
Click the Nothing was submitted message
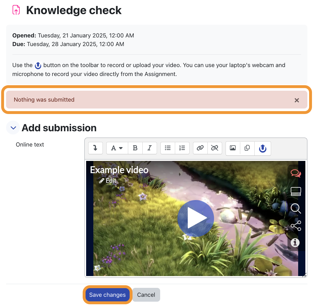(44, 100)
